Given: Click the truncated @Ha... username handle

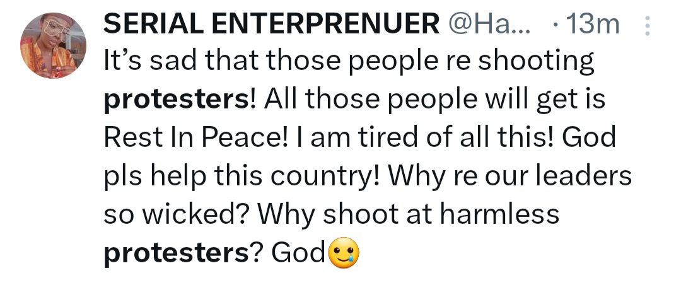Looking at the screenshot, I should click(x=489, y=25).
